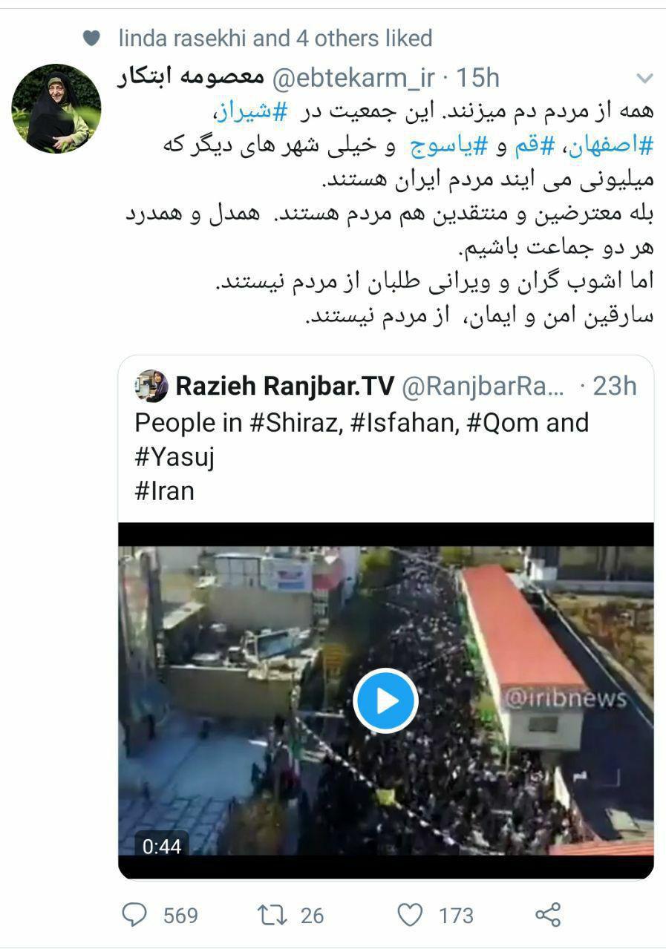Tap the share icon below the tweet

tap(548, 914)
